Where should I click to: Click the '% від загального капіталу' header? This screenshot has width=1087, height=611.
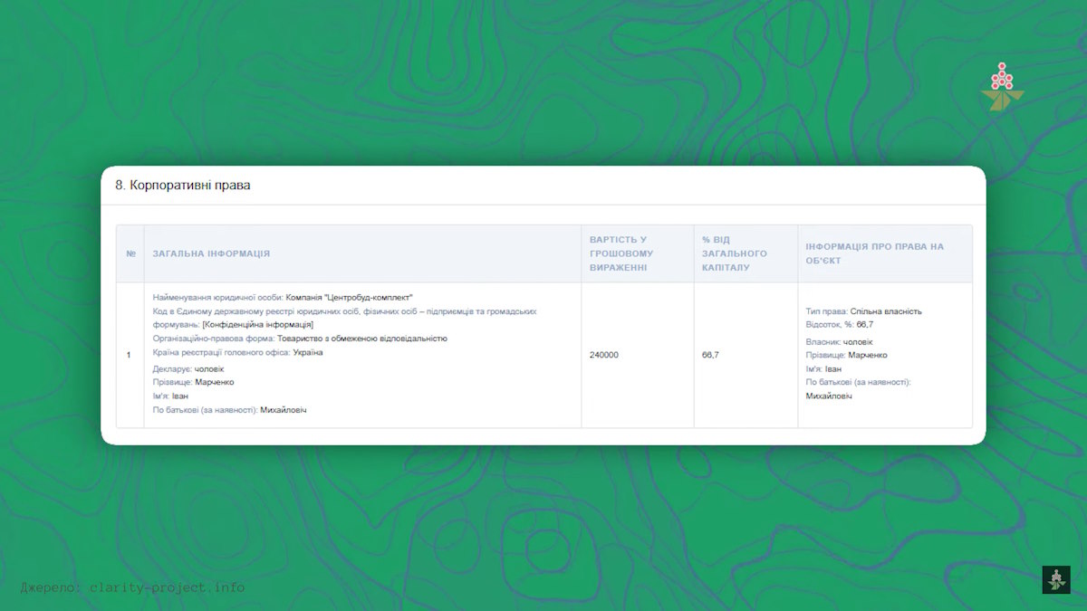(735, 253)
